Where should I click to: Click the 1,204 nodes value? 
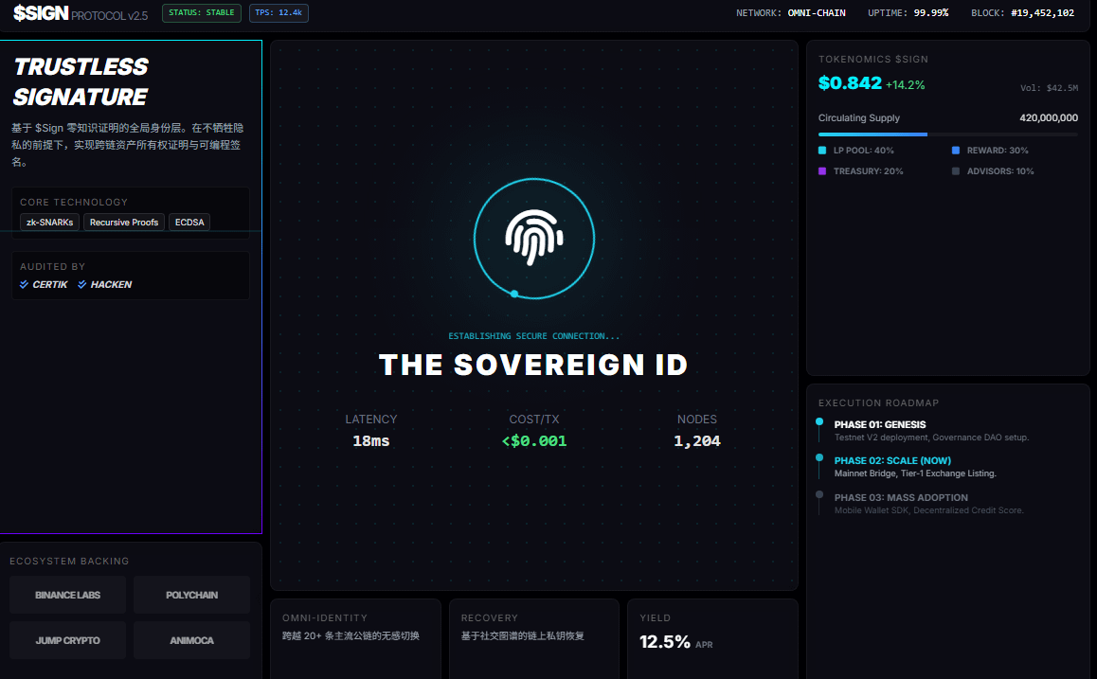tap(697, 441)
